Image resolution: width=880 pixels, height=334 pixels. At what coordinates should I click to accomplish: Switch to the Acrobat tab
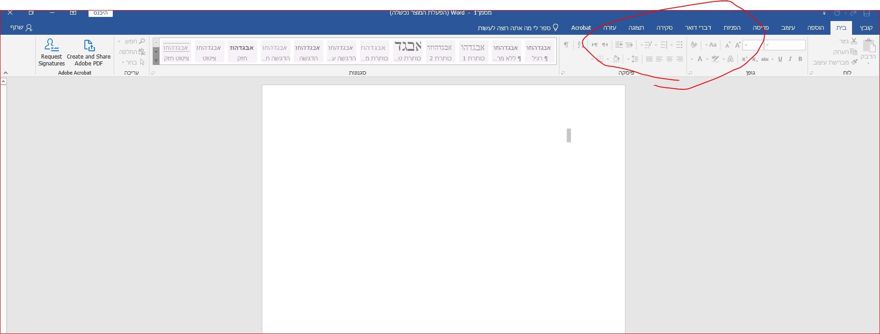(581, 28)
